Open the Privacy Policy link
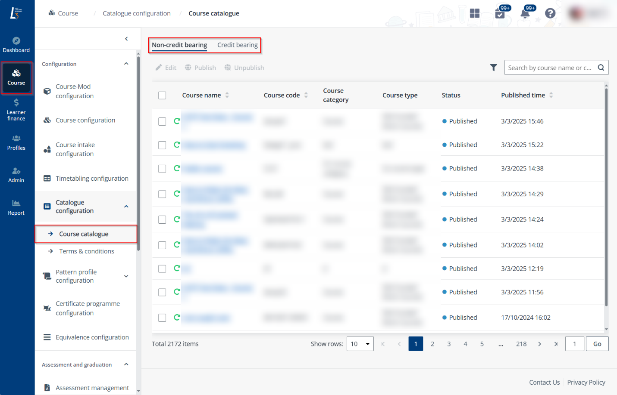 click(586, 382)
